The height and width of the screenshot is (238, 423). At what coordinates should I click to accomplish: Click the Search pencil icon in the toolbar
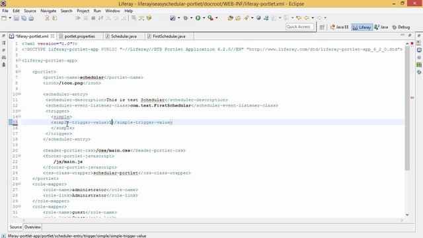pos(247,18)
